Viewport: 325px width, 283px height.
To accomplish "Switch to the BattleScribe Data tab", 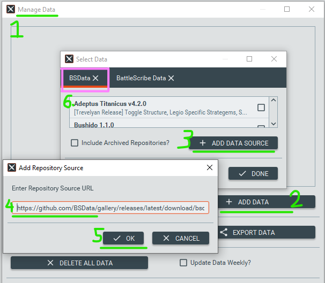I will (145, 78).
